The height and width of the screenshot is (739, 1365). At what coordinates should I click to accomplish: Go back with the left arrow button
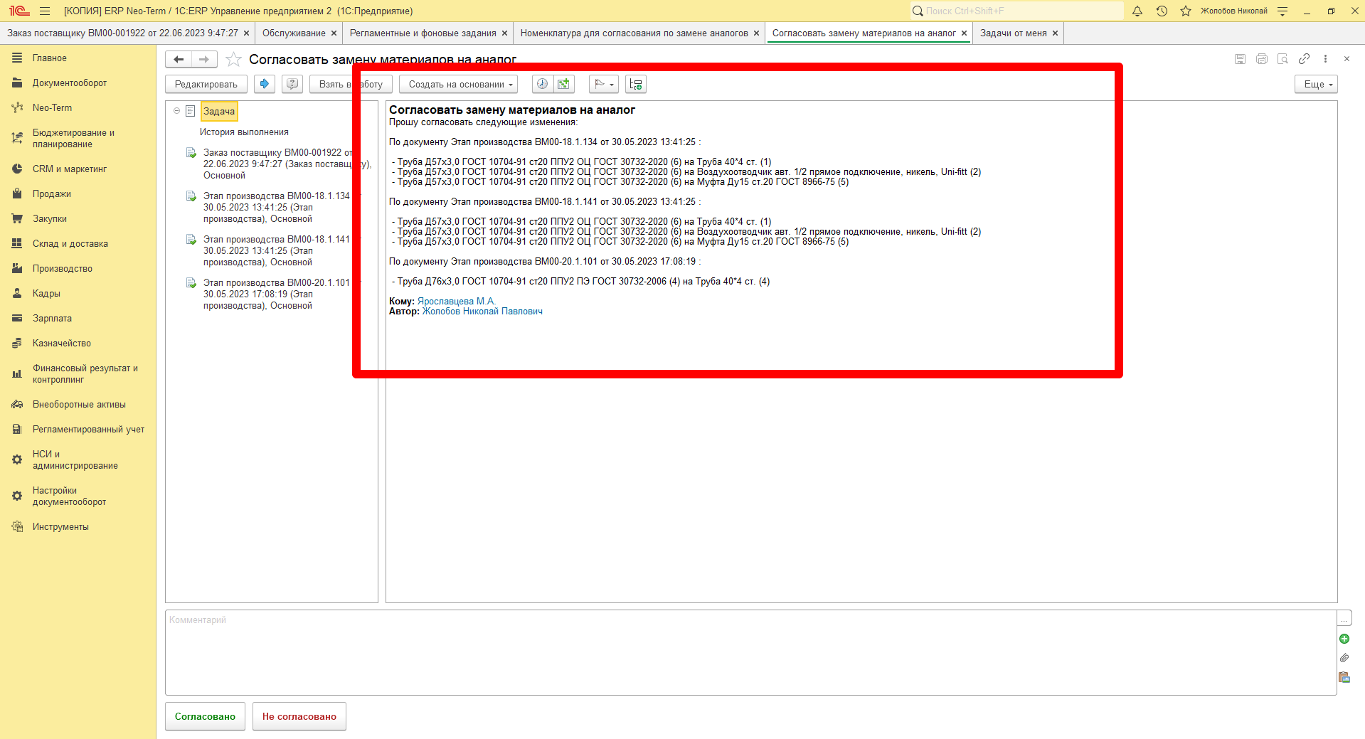[179, 60]
